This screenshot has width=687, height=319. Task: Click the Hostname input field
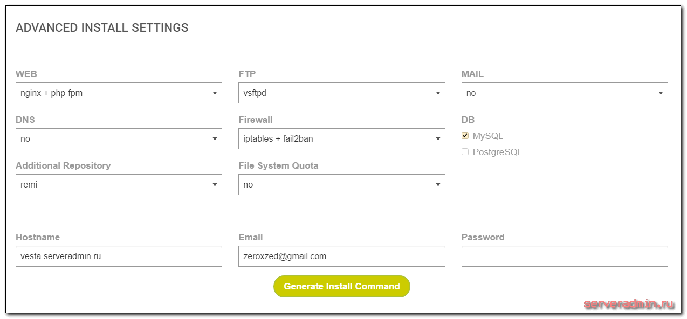(x=119, y=256)
